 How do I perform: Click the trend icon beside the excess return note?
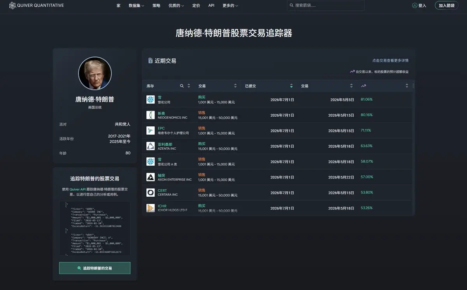[x=352, y=72]
